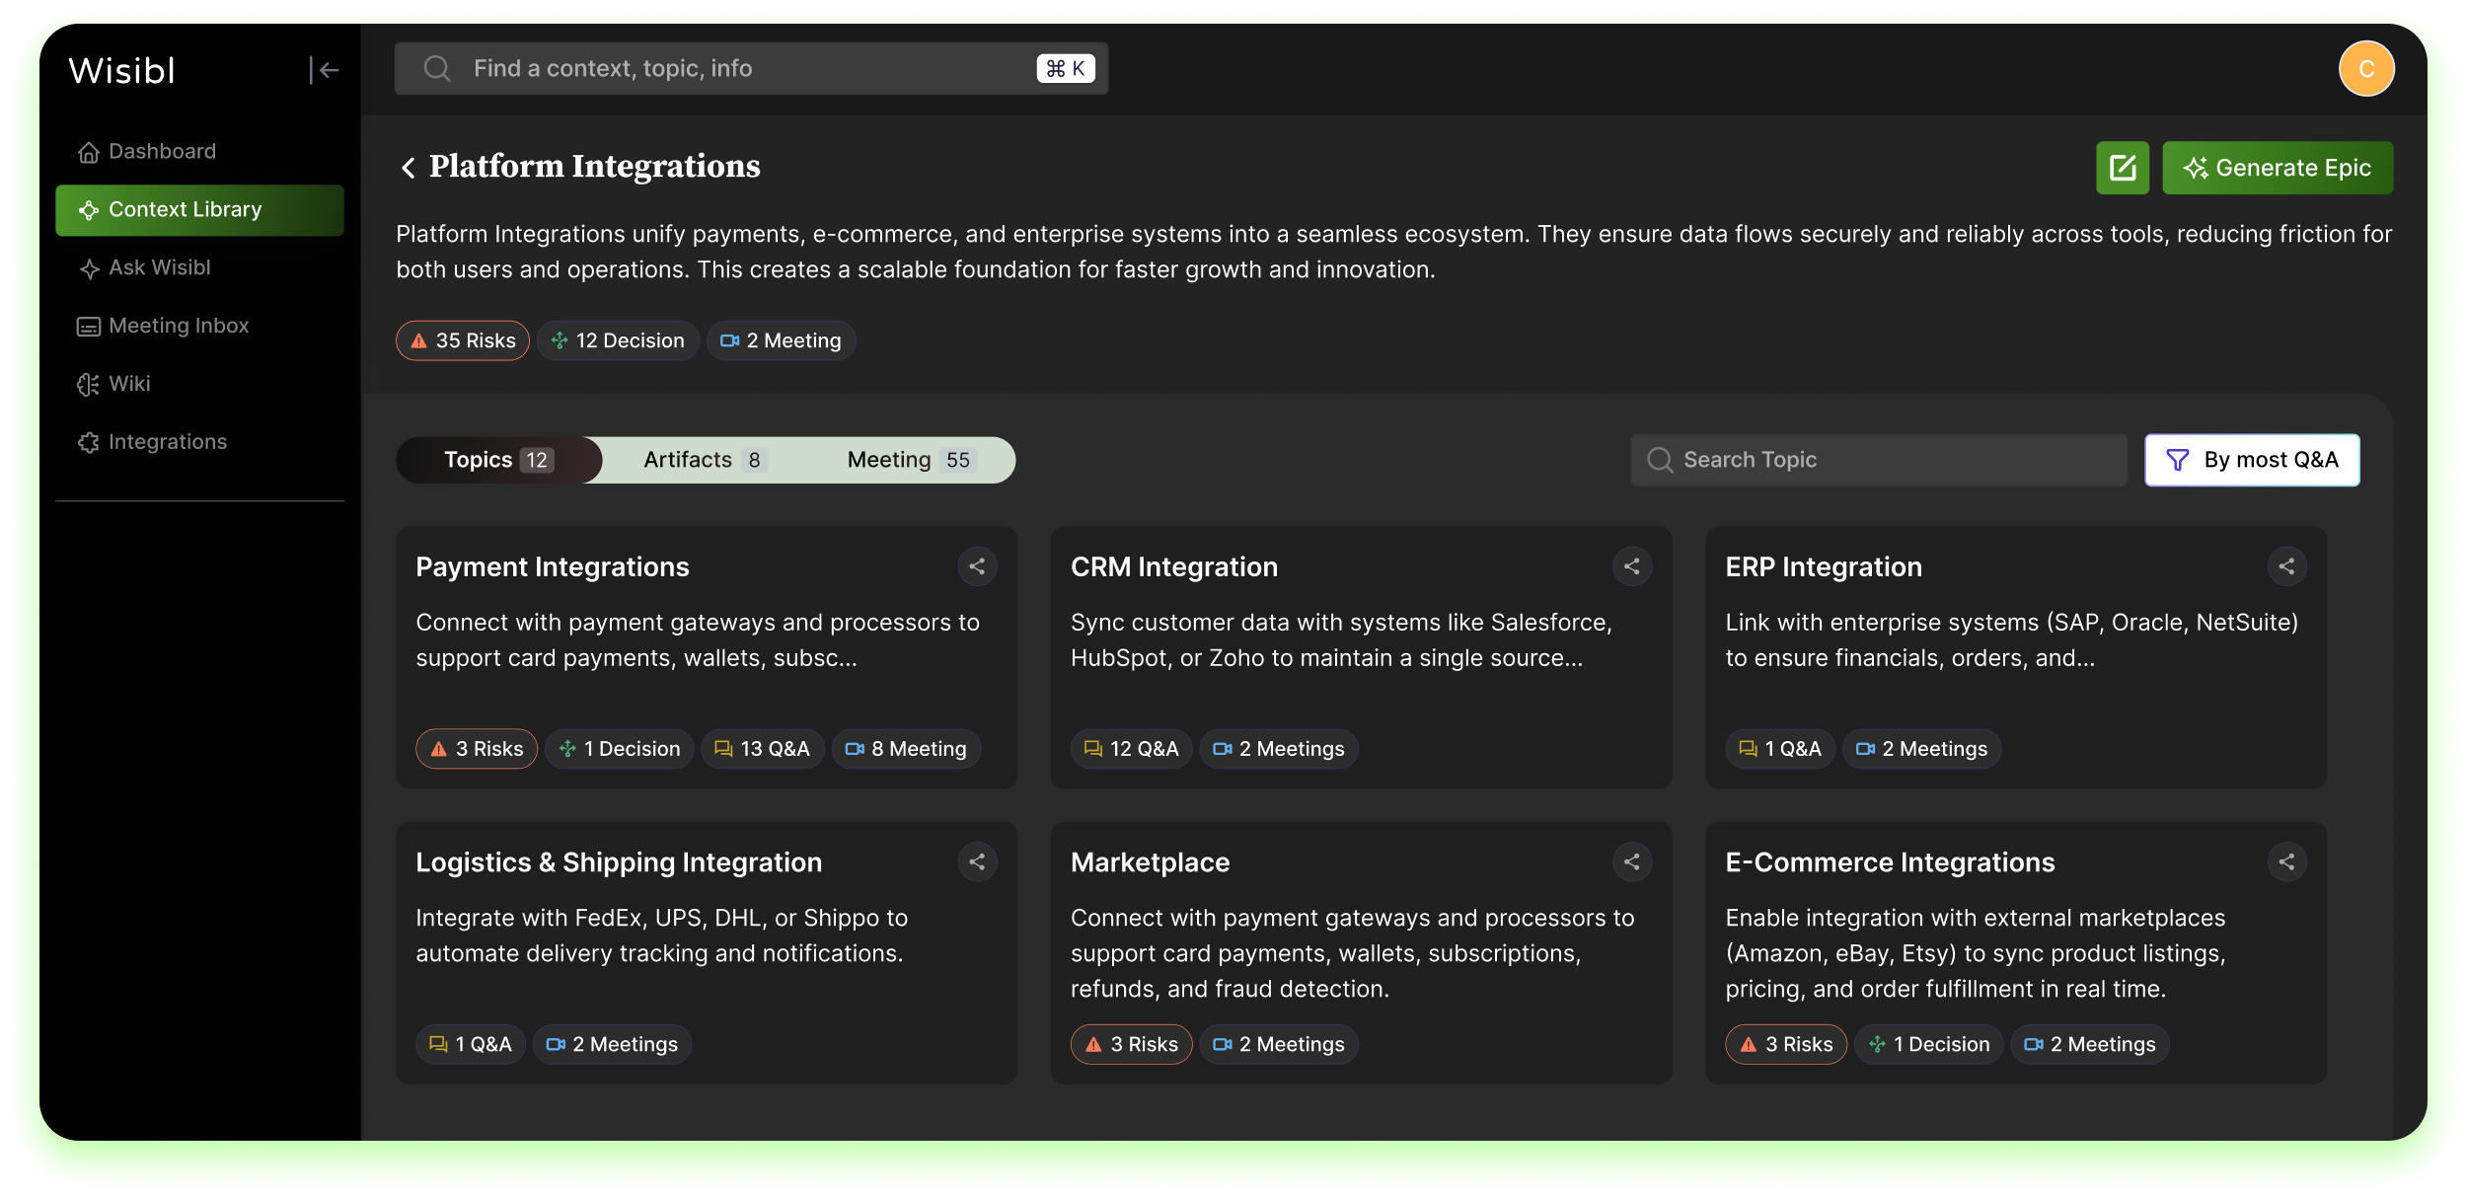The height and width of the screenshot is (1196, 2467).
Task: Collapse the Wisibl sidebar
Action: click(x=324, y=70)
